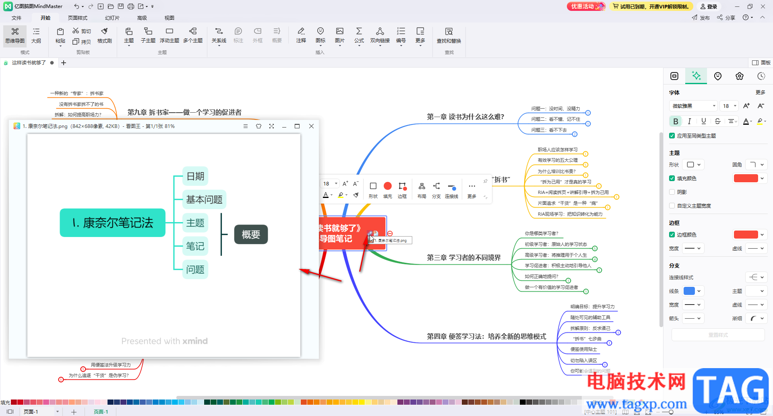Insert a 图片 picture
The width and height of the screenshot is (773, 416).
pyautogui.click(x=340, y=36)
